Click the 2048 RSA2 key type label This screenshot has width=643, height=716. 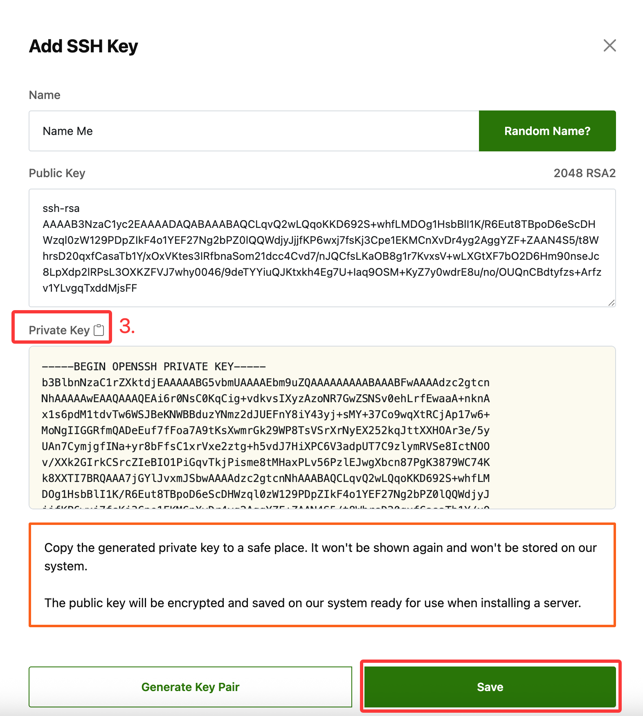(x=584, y=173)
